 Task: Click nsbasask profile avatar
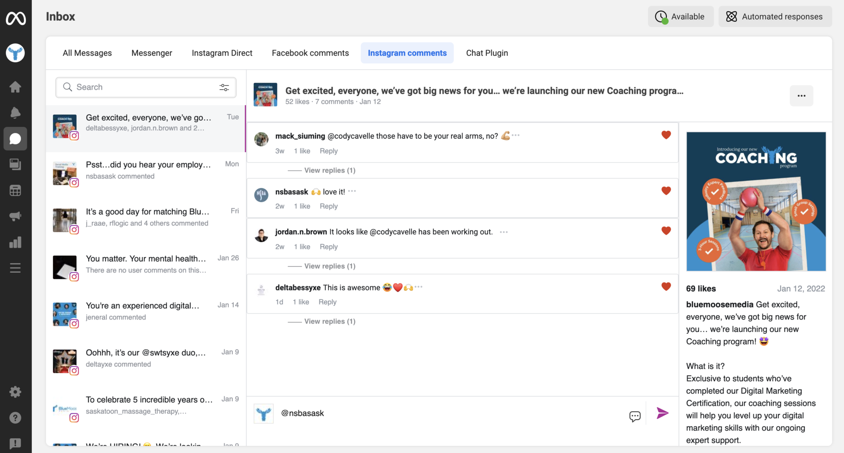point(261,195)
